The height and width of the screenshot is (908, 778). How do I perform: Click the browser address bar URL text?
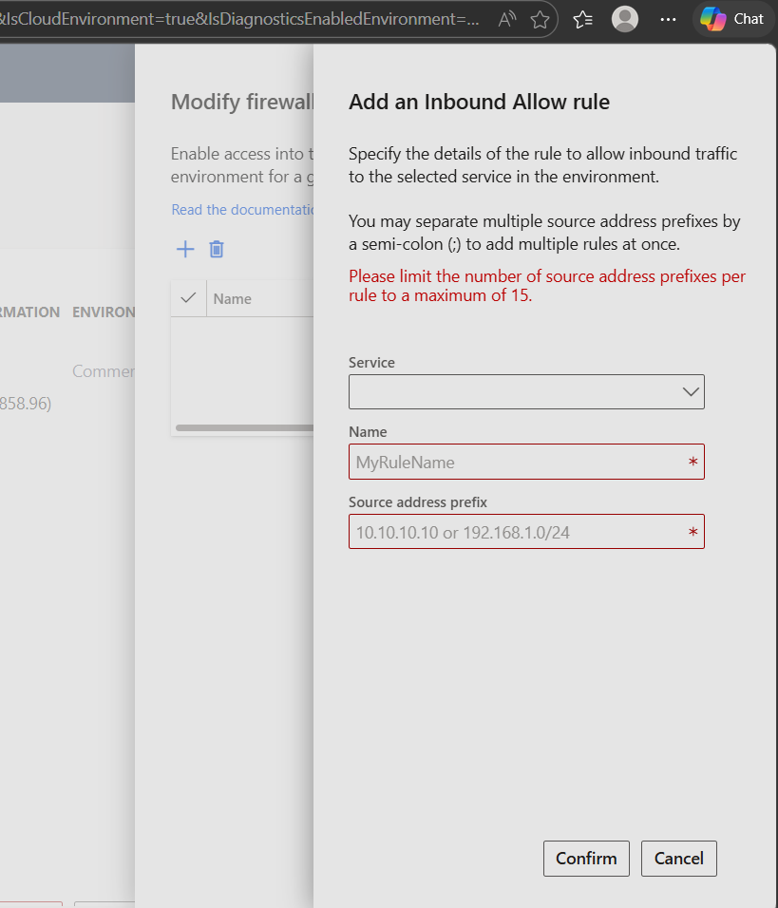(x=239, y=19)
